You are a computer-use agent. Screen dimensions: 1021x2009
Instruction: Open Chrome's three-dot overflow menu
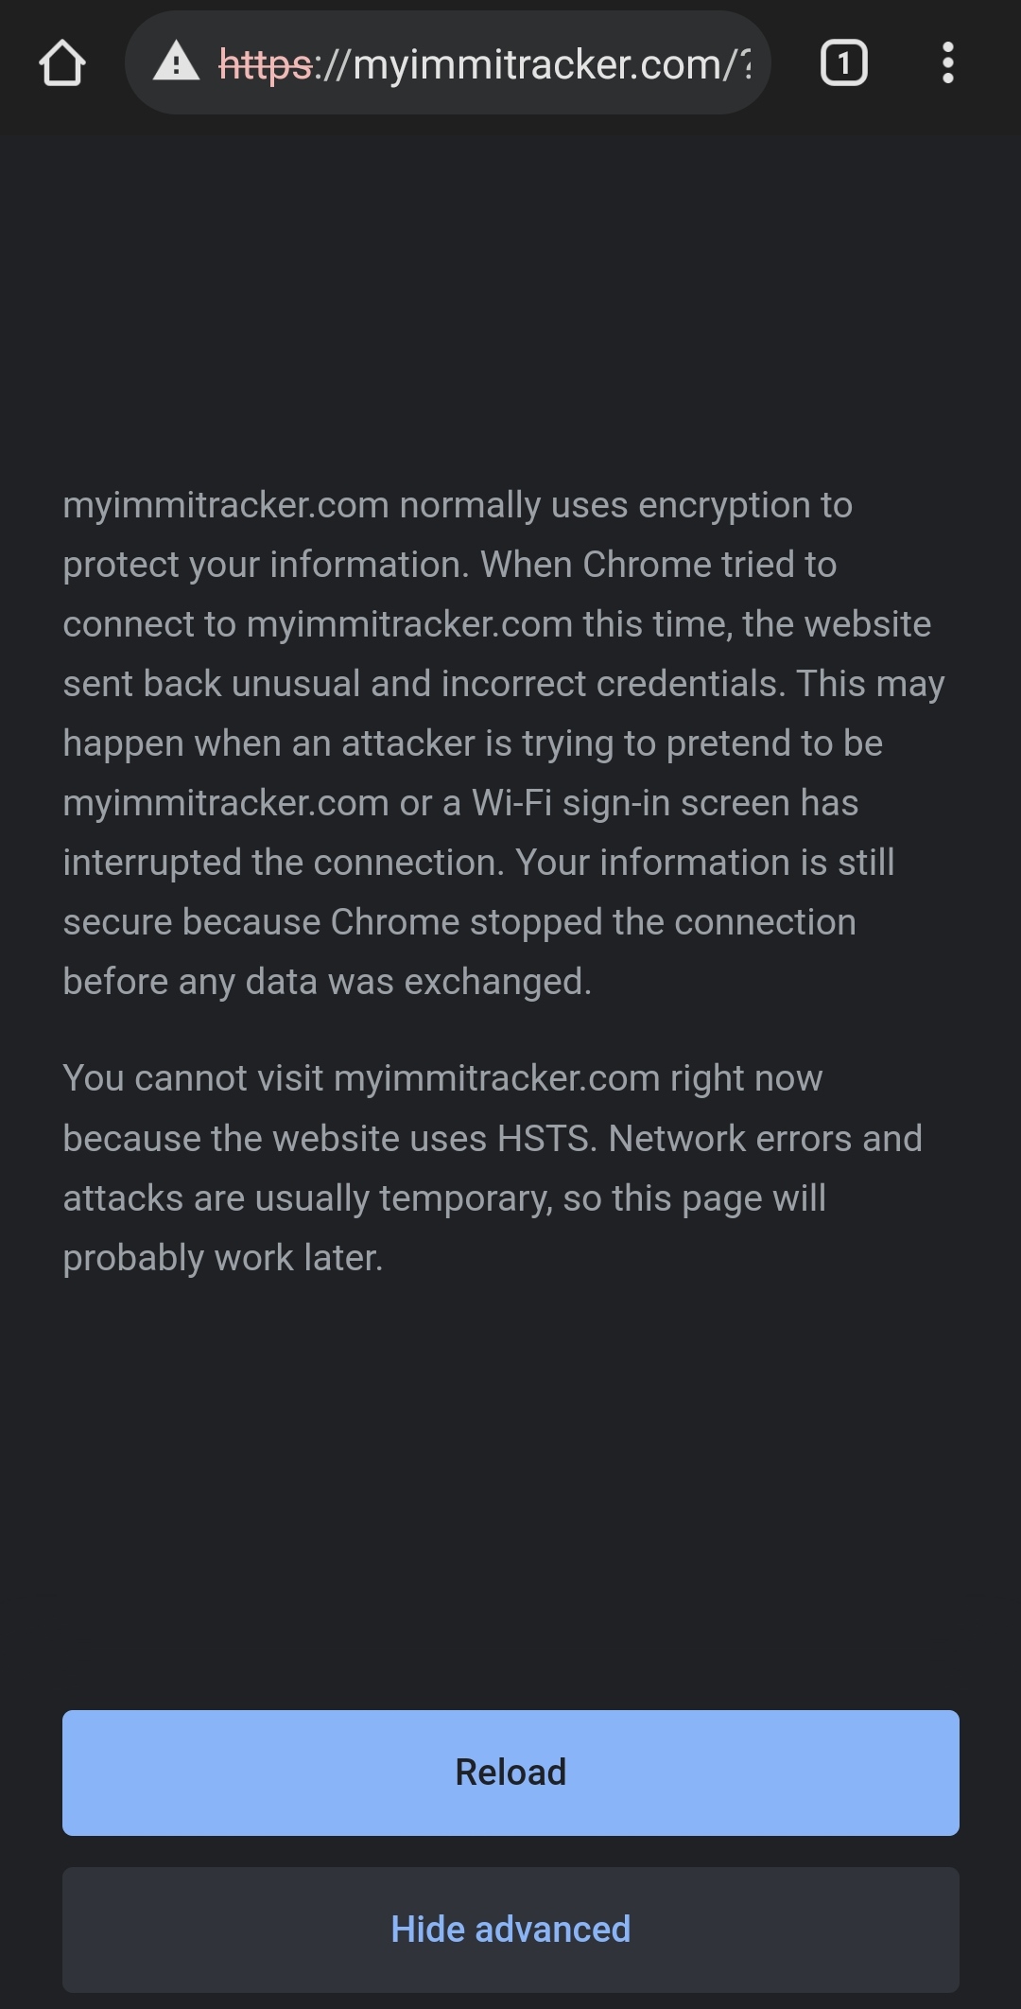[x=947, y=63]
